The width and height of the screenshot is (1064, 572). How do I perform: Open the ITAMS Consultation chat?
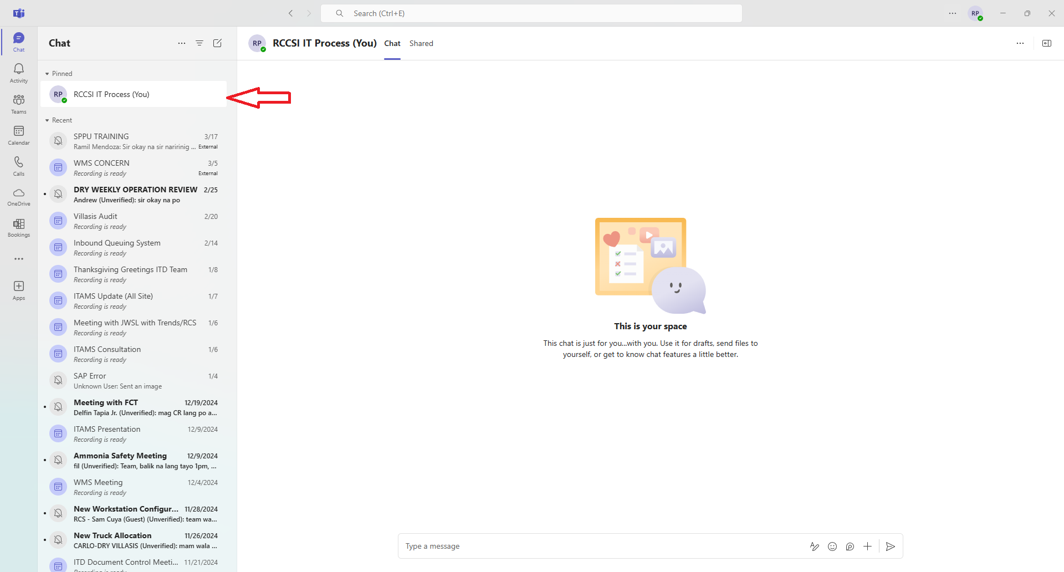coord(134,354)
